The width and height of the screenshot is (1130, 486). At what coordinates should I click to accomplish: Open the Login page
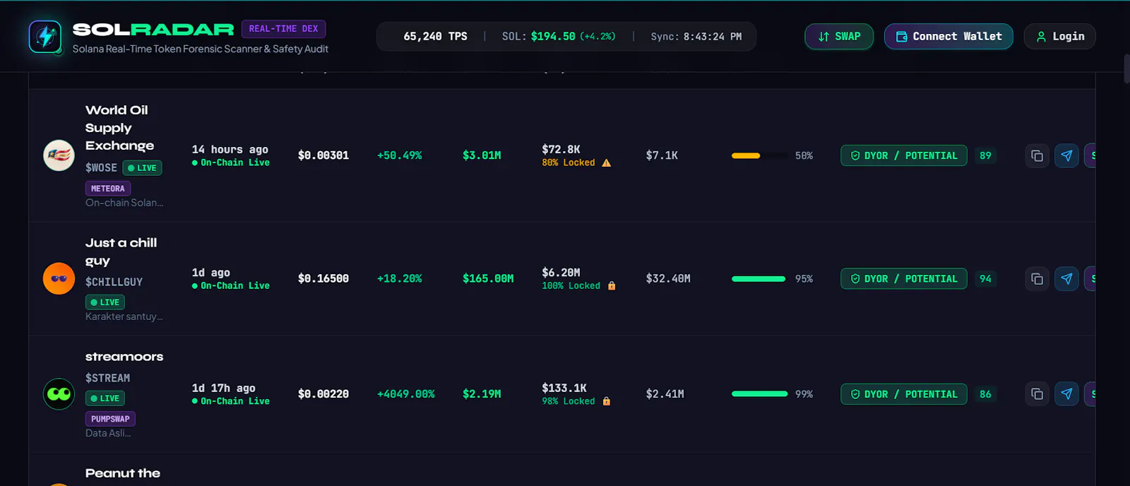(x=1059, y=37)
